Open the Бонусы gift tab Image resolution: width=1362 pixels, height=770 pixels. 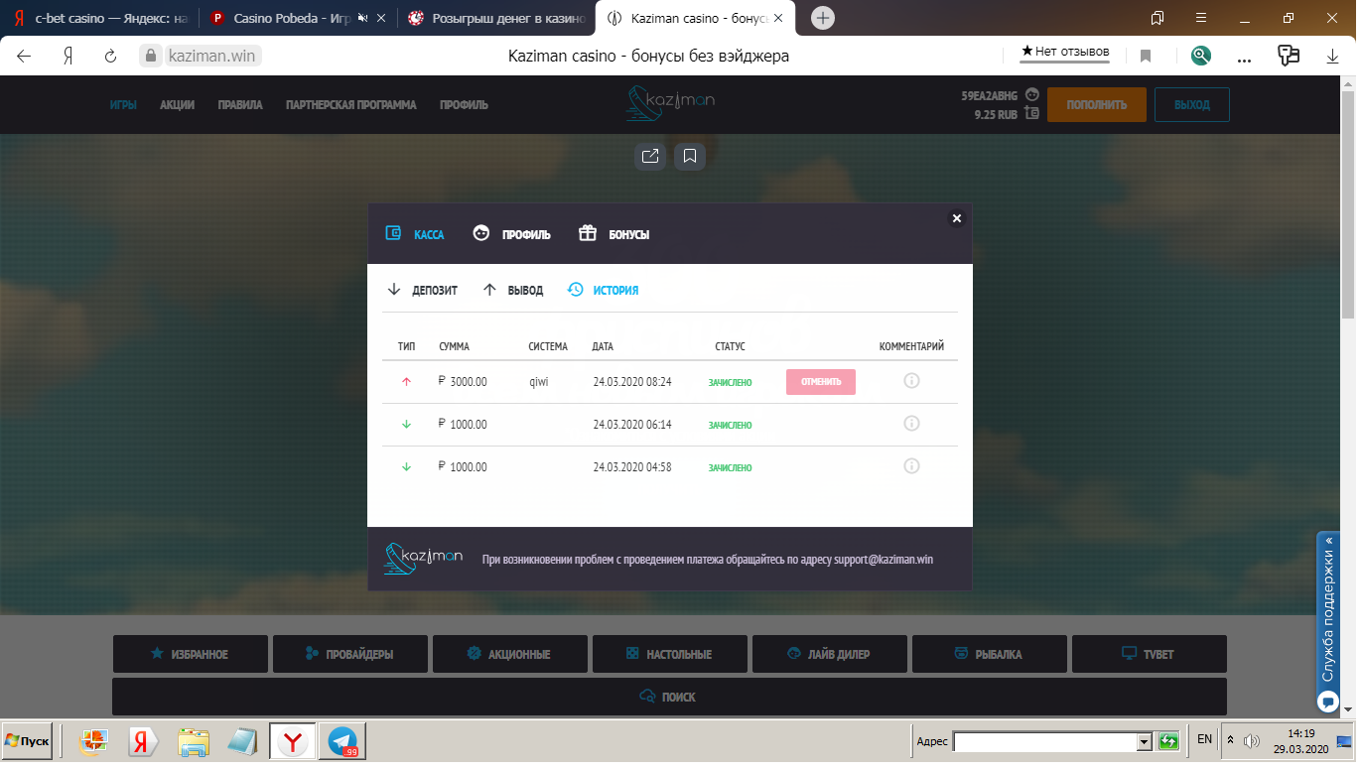coord(613,234)
